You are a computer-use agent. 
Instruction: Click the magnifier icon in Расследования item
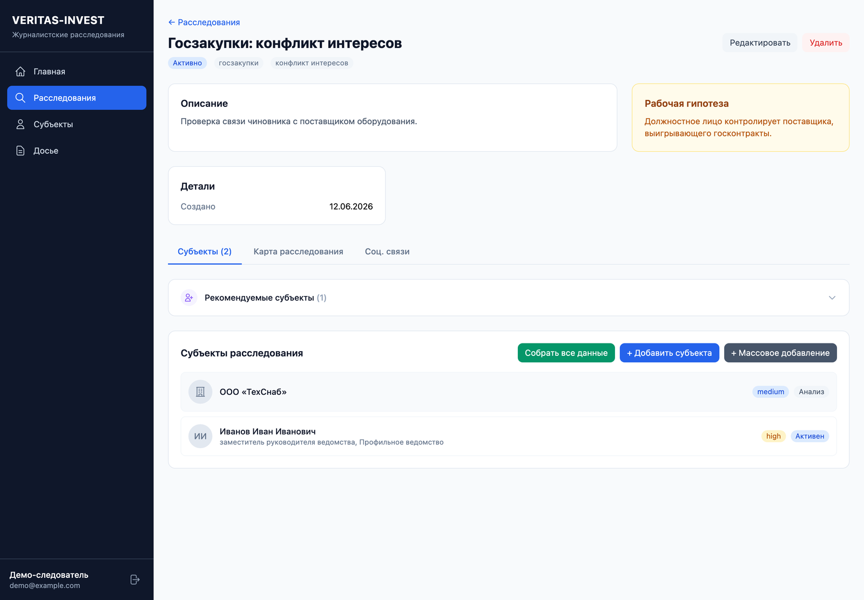pos(21,98)
